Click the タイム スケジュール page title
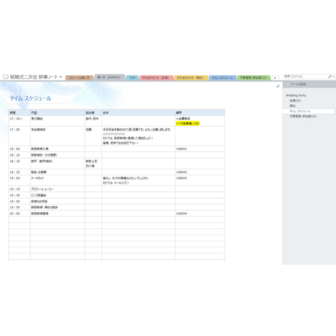Screen dimensions: 336x336 (30, 98)
